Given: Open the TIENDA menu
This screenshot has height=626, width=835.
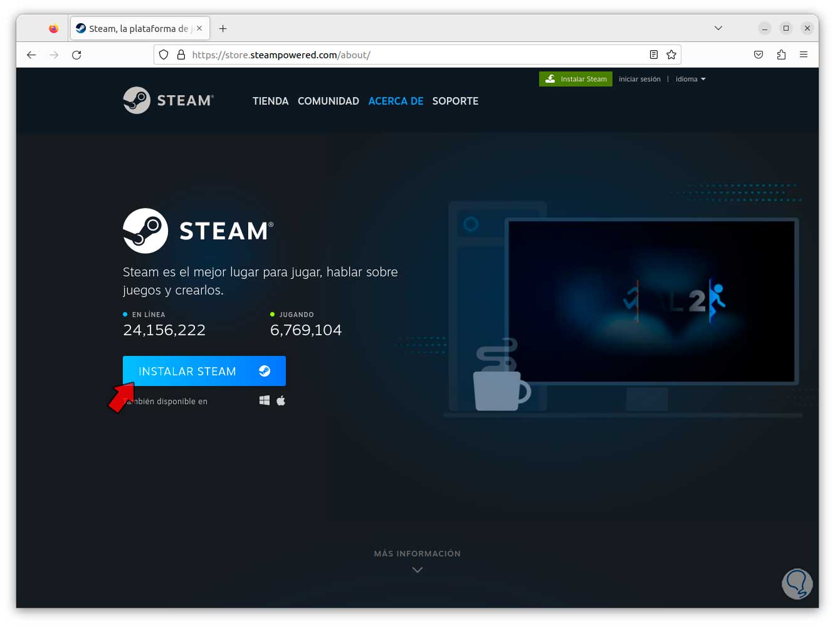Looking at the screenshot, I should point(270,101).
